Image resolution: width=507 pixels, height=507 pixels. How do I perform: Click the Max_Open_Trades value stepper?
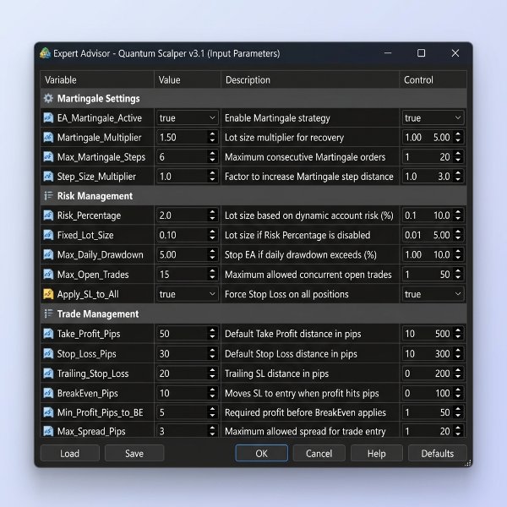tap(212, 275)
